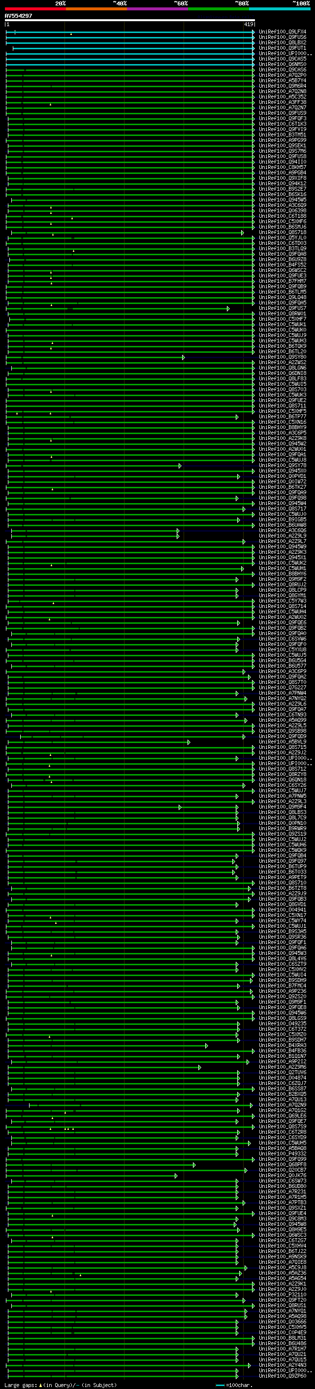Select the UniRef100_B8BHY9 label
This screenshot has width=315, height=1389.
pos(283,428)
